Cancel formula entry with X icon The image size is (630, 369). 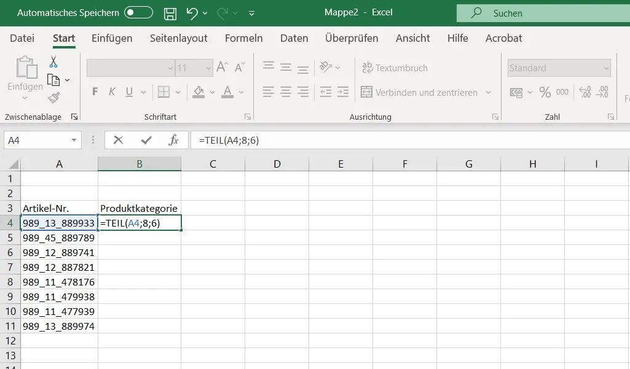click(x=119, y=140)
